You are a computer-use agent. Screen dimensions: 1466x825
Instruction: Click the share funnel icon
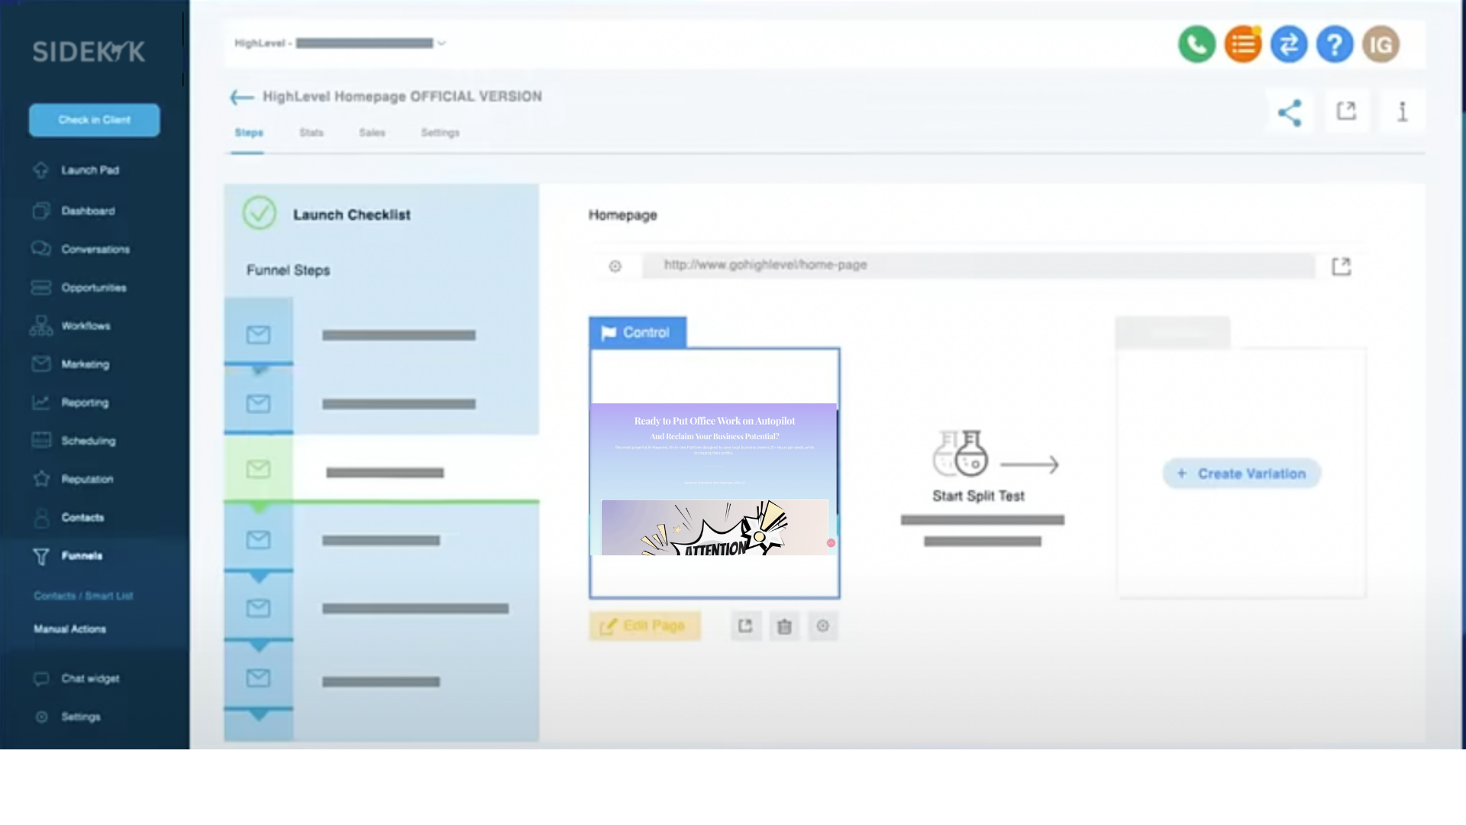tap(1290, 113)
